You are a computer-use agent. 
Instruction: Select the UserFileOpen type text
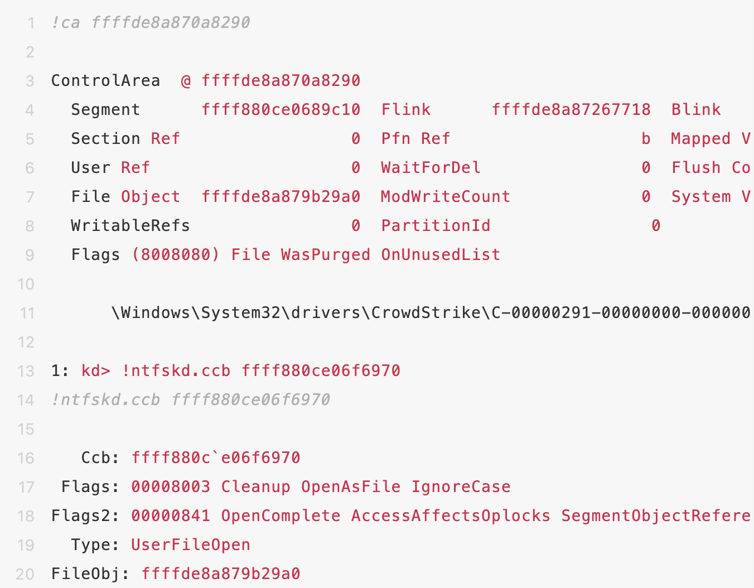pyautogui.click(x=191, y=545)
